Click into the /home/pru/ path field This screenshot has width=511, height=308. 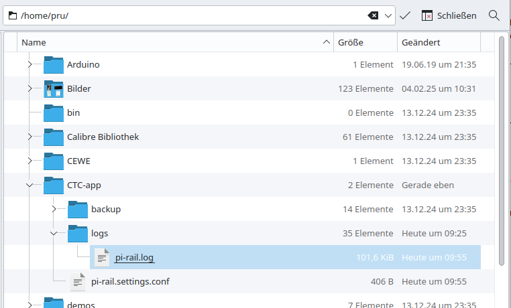[188, 15]
